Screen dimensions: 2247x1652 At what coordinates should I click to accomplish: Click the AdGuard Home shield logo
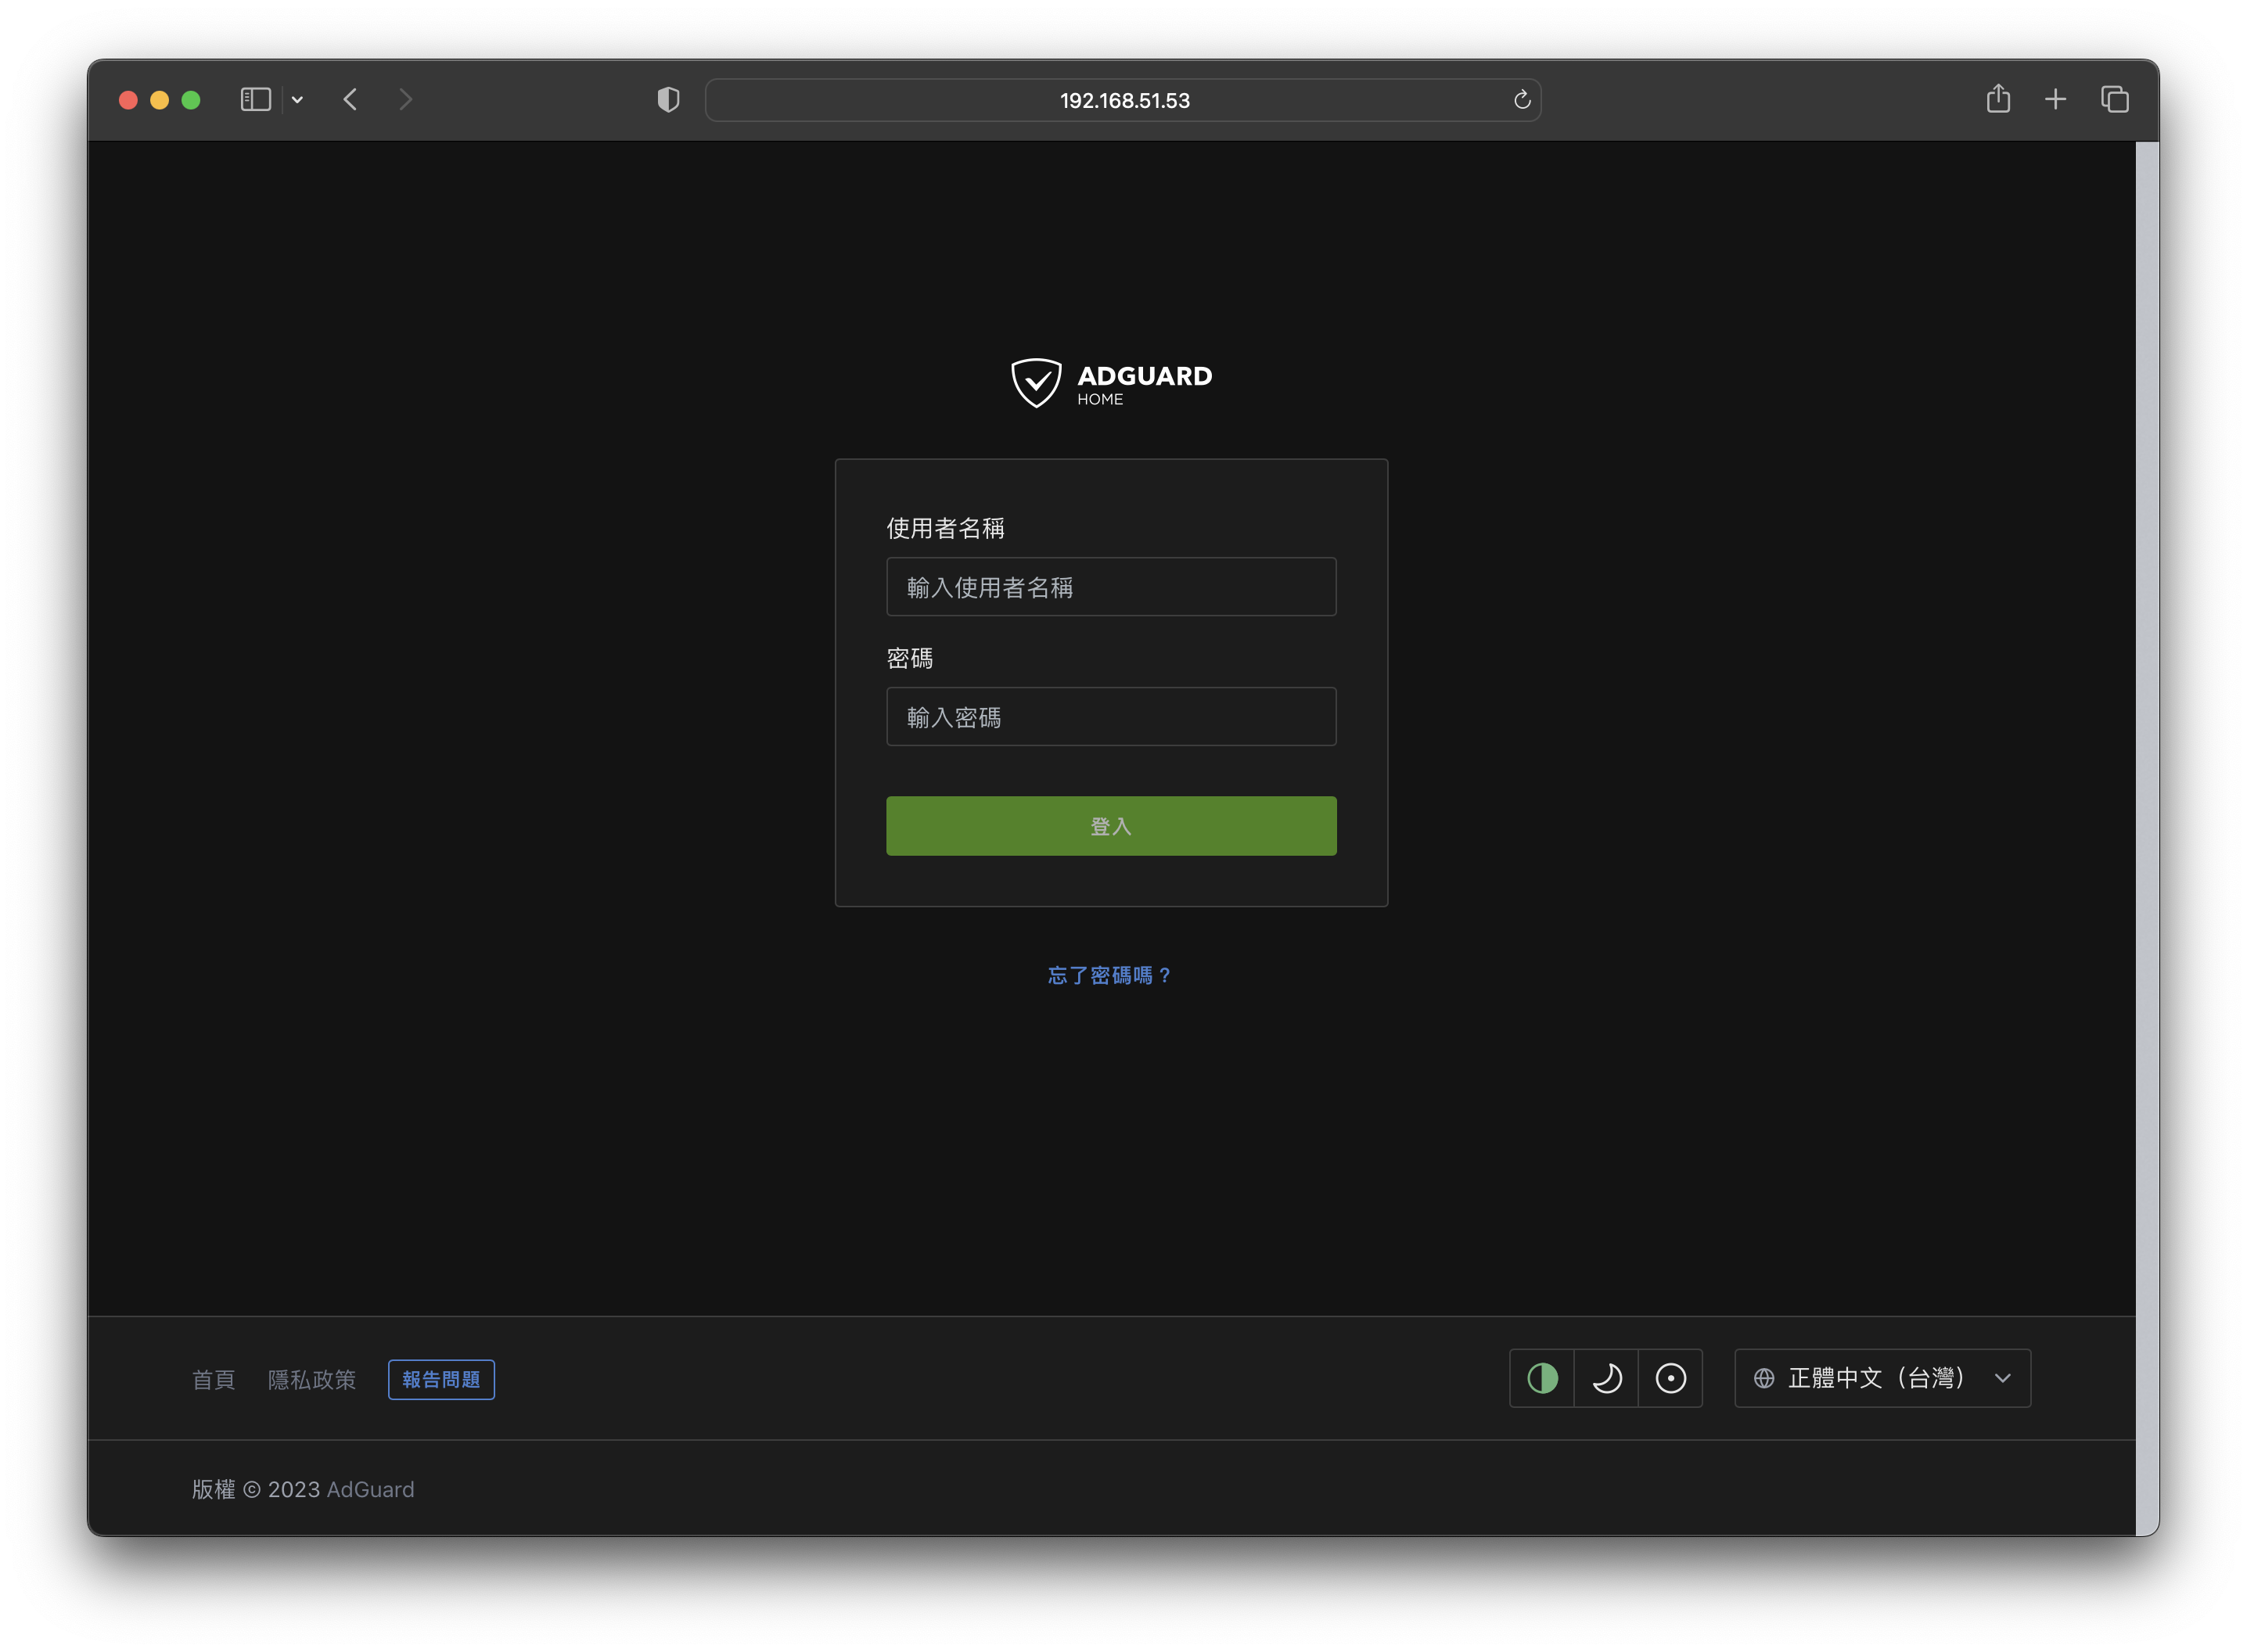(1036, 383)
